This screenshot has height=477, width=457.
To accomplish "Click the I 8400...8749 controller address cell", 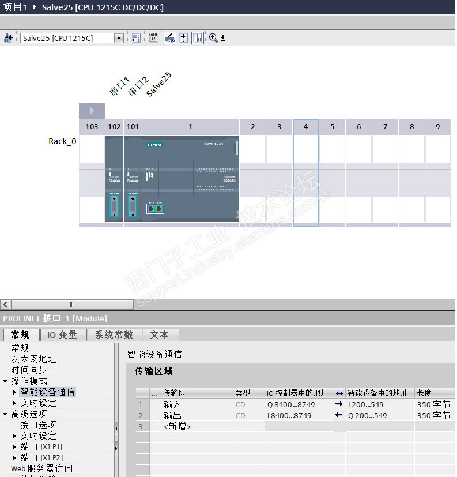I will click(x=299, y=415).
